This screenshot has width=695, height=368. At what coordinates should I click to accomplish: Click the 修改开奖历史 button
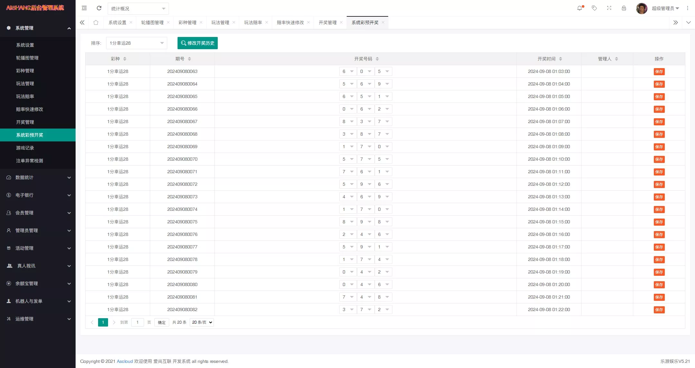tap(197, 43)
